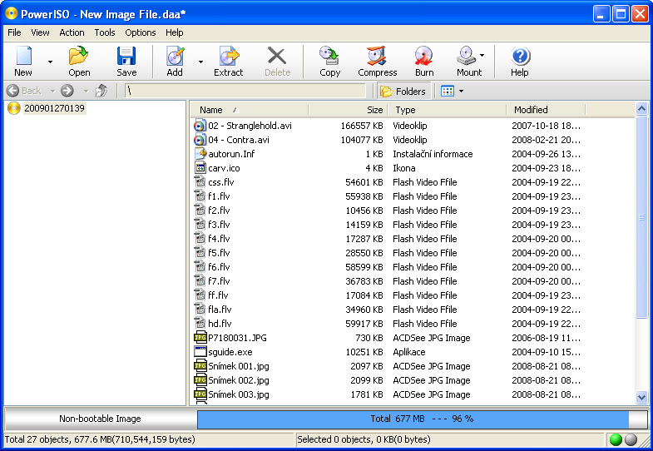
Task: Open the Tools menu
Action: [x=105, y=32]
